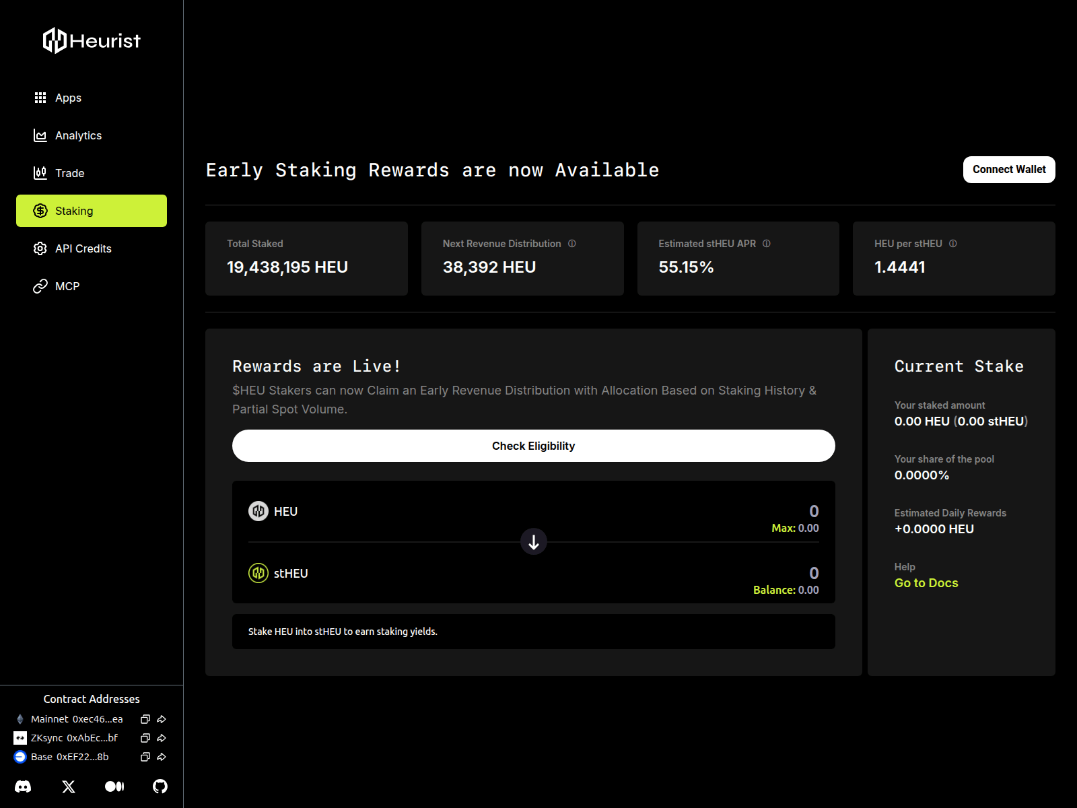The width and height of the screenshot is (1077, 808).
Task: Open the GitHub repository link
Action: pos(160,786)
